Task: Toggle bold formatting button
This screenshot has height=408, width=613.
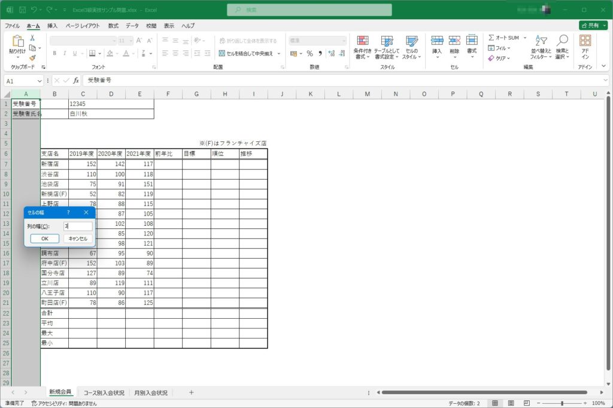Action: [x=54, y=53]
